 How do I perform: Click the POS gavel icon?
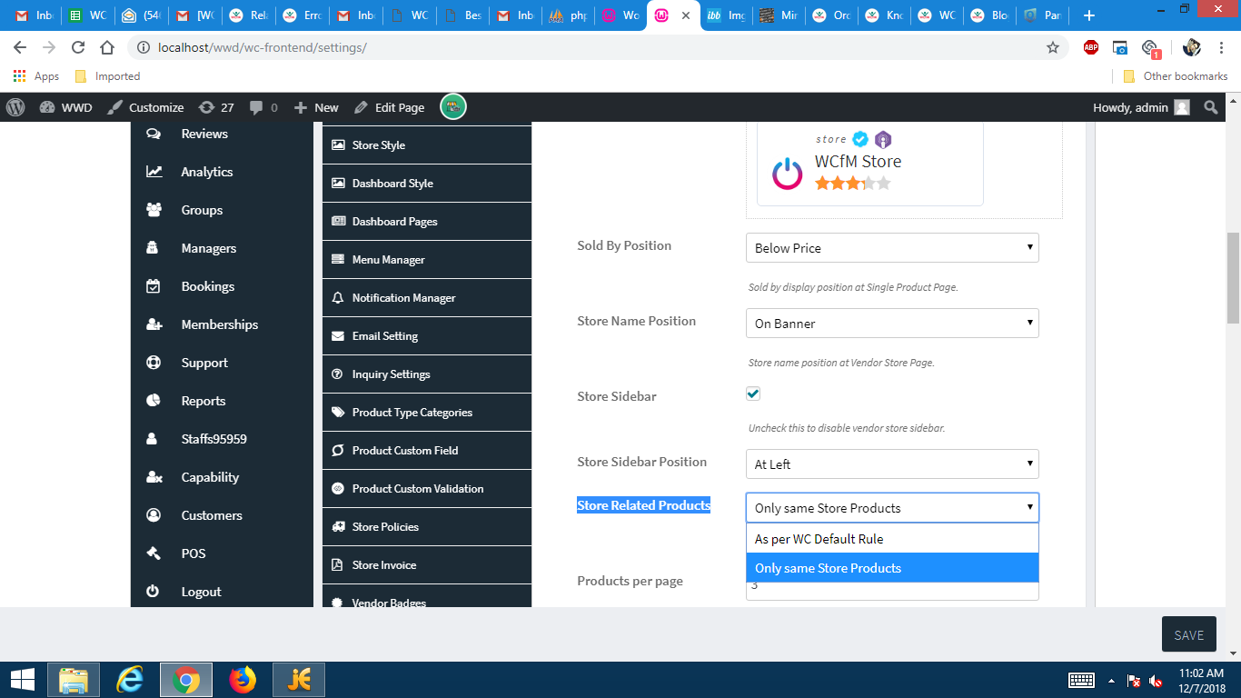(x=154, y=553)
